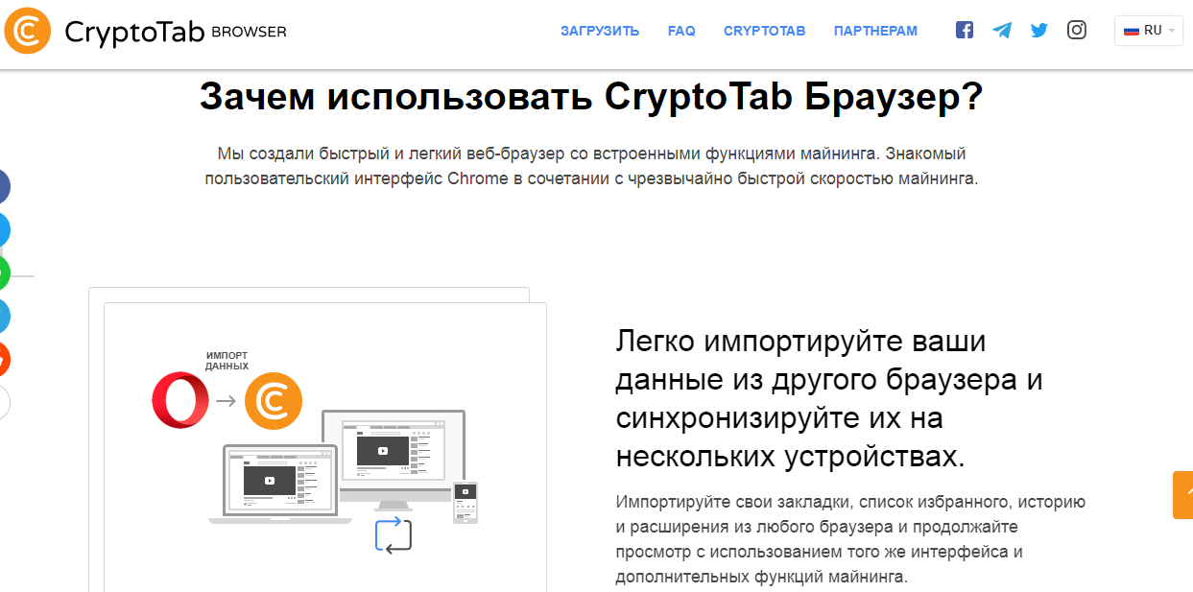This screenshot has height=592, width=1193.
Task: Select CRYPTOTAB in the navigation bar
Action: (764, 31)
